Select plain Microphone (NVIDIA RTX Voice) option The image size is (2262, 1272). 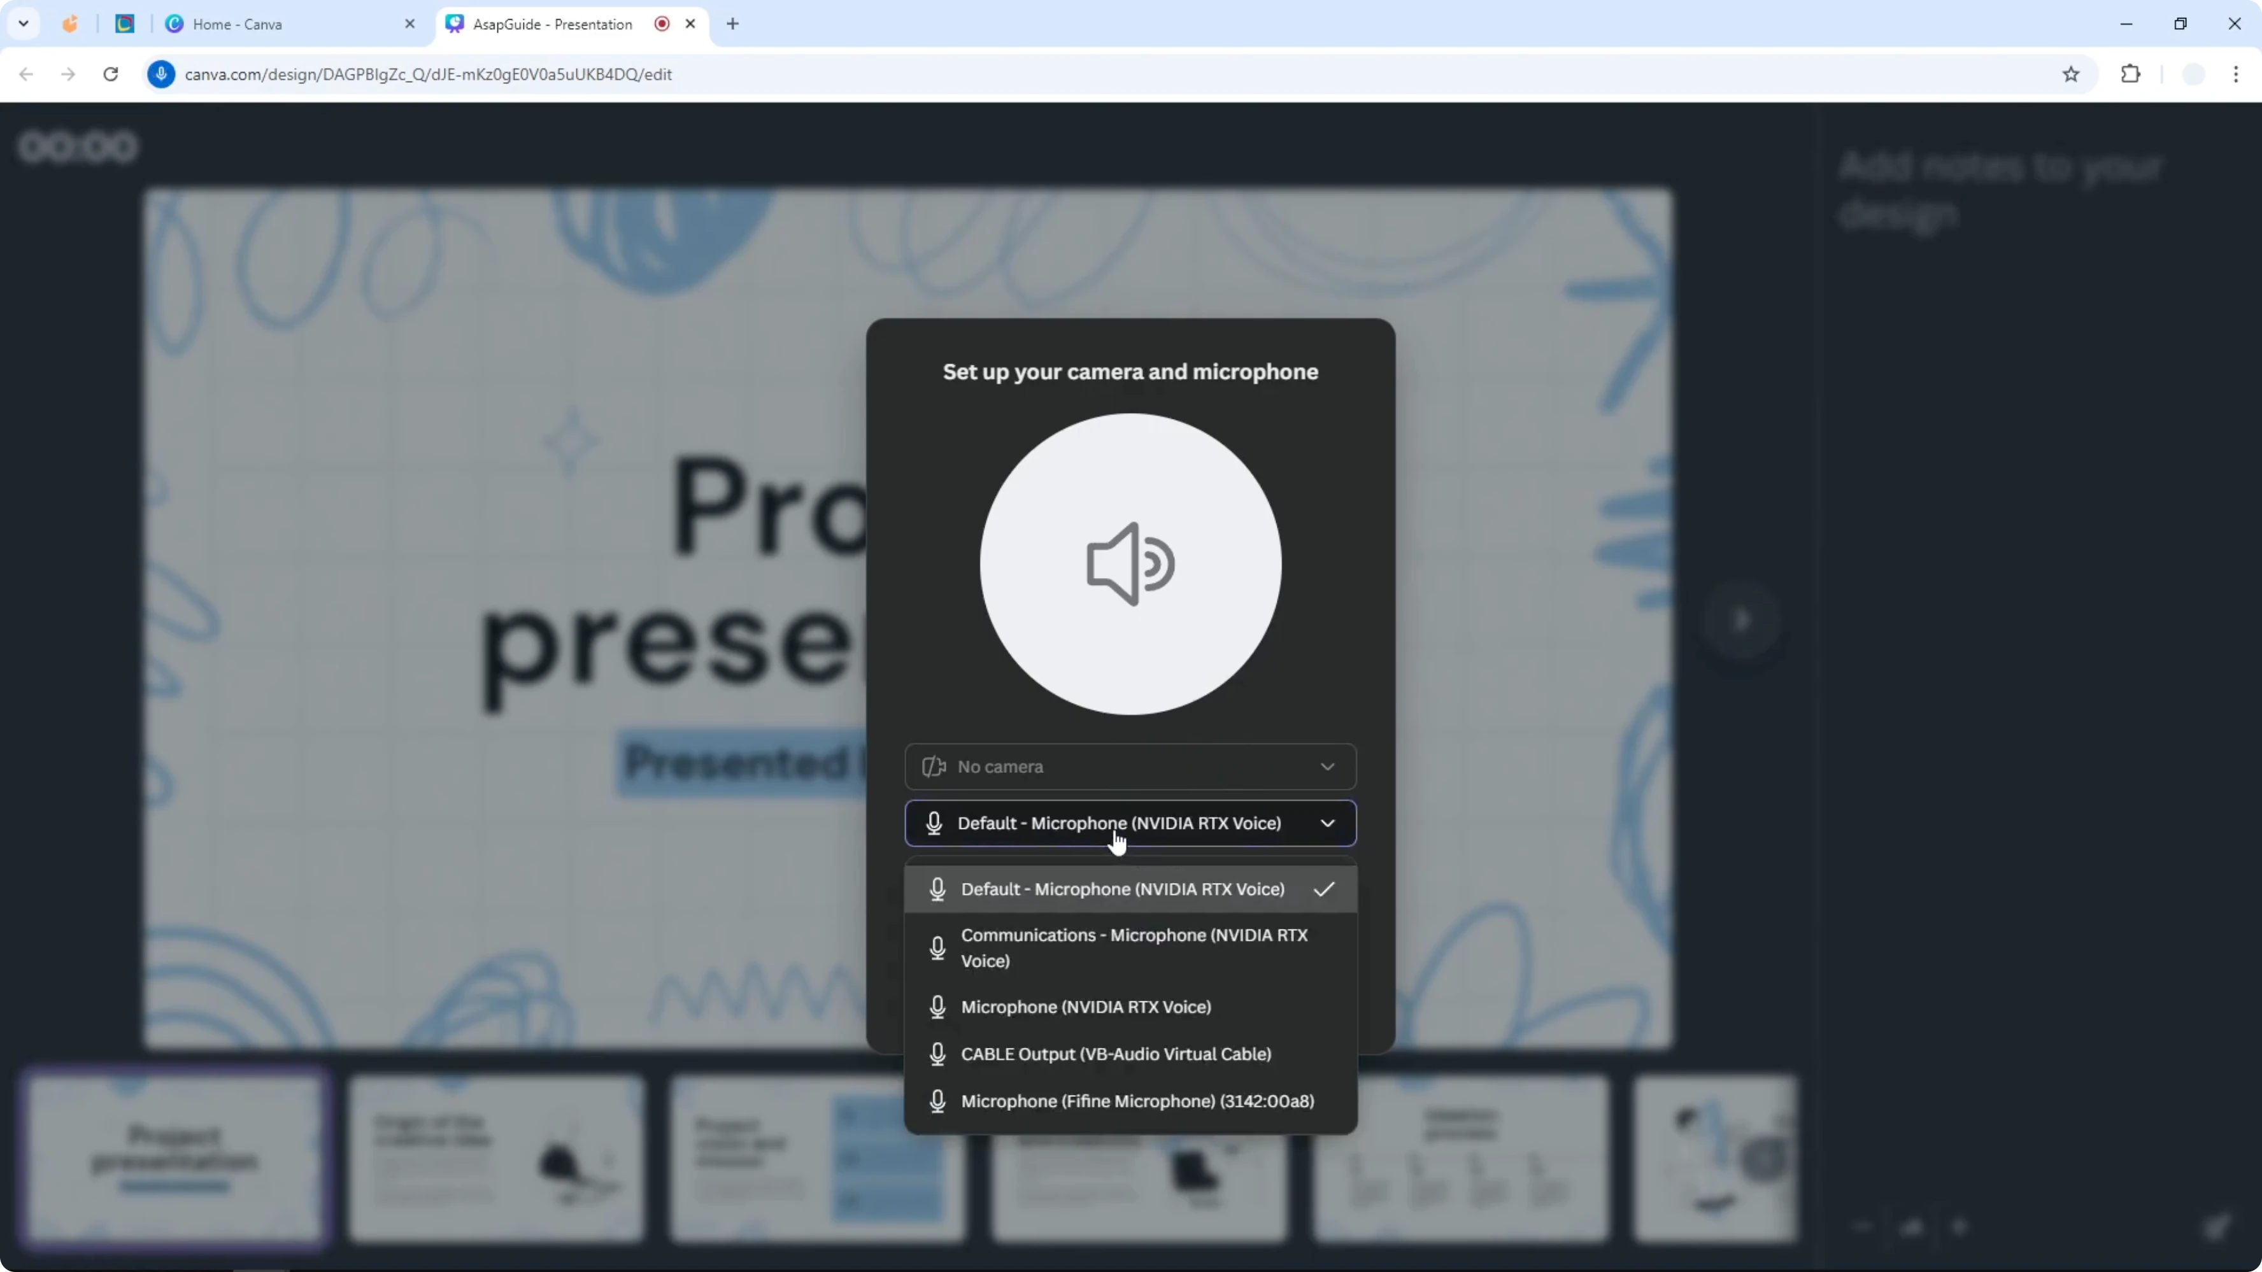(x=1130, y=1006)
